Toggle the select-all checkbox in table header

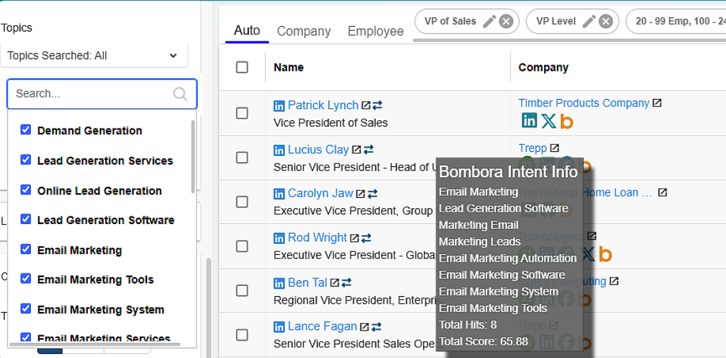(242, 67)
